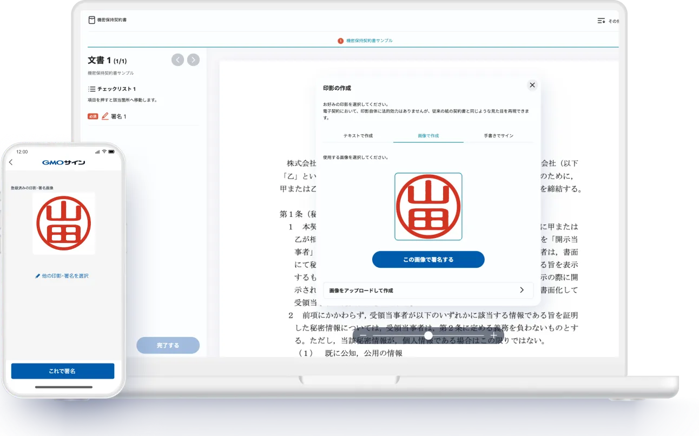Image resolution: width=699 pixels, height=436 pixels.
Task: Tap the back arrow on the phone screen
Action: point(12,161)
